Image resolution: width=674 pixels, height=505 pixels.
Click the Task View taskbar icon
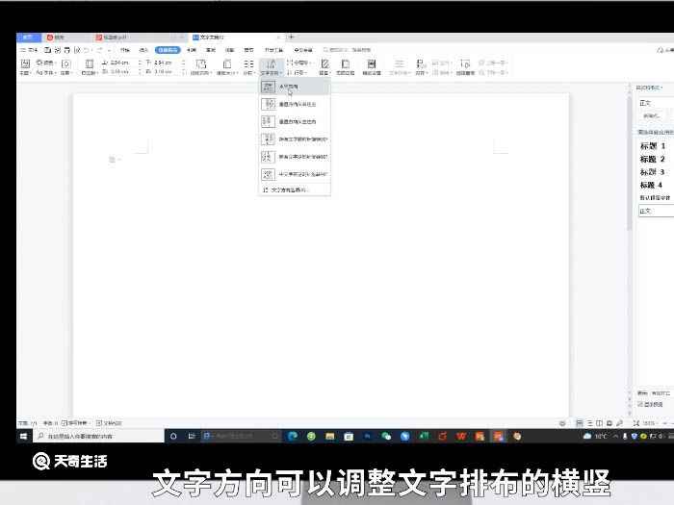(192, 437)
